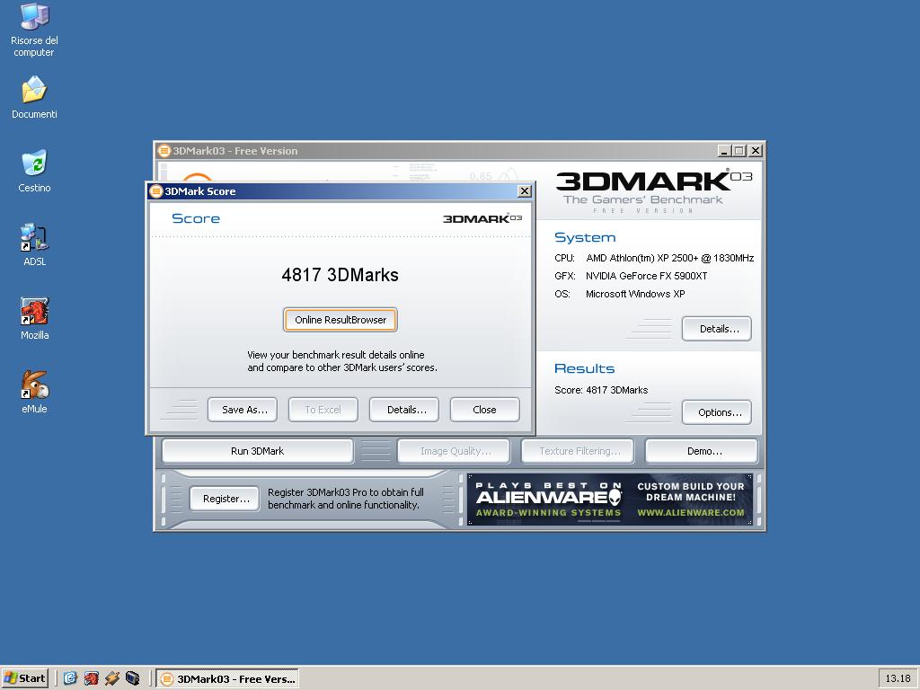This screenshot has height=690, width=920.
Task: Open the Alienware advertisement banner
Action: [610, 500]
